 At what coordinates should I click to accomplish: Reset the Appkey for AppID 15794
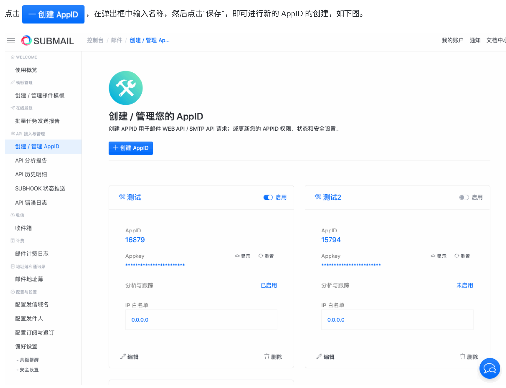tap(462, 256)
